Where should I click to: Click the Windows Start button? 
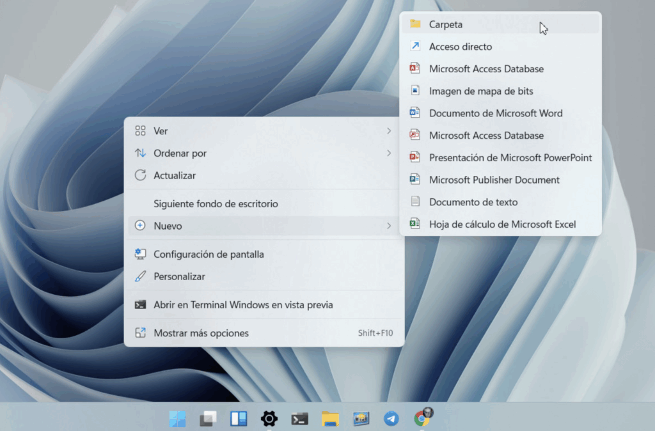point(177,419)
